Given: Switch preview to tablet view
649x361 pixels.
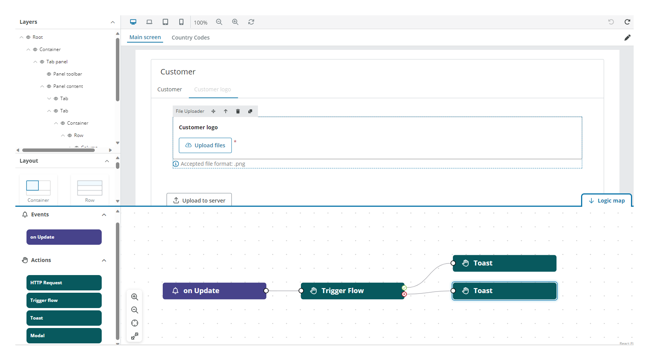Looking at the screenshot, I should (x=165, y=22).
